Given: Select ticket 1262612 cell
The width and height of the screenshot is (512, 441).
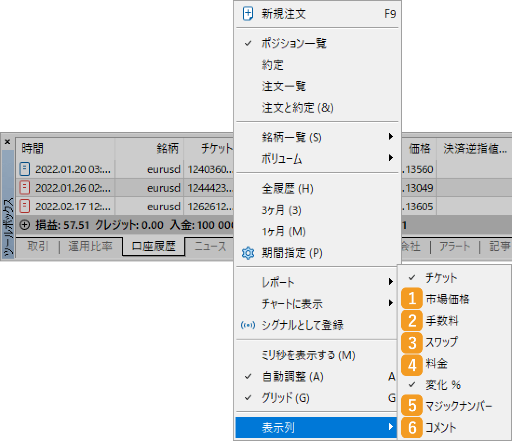Looking at the screenshot, I should [x=209, y=206].
